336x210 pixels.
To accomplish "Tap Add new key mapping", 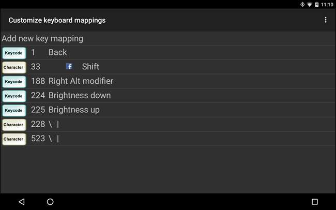I will pos(42,38).
